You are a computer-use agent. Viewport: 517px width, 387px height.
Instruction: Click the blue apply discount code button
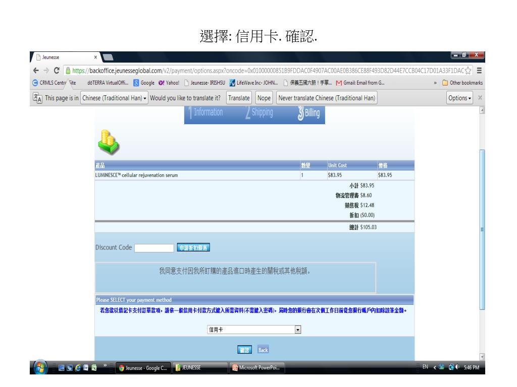[193, 247]
